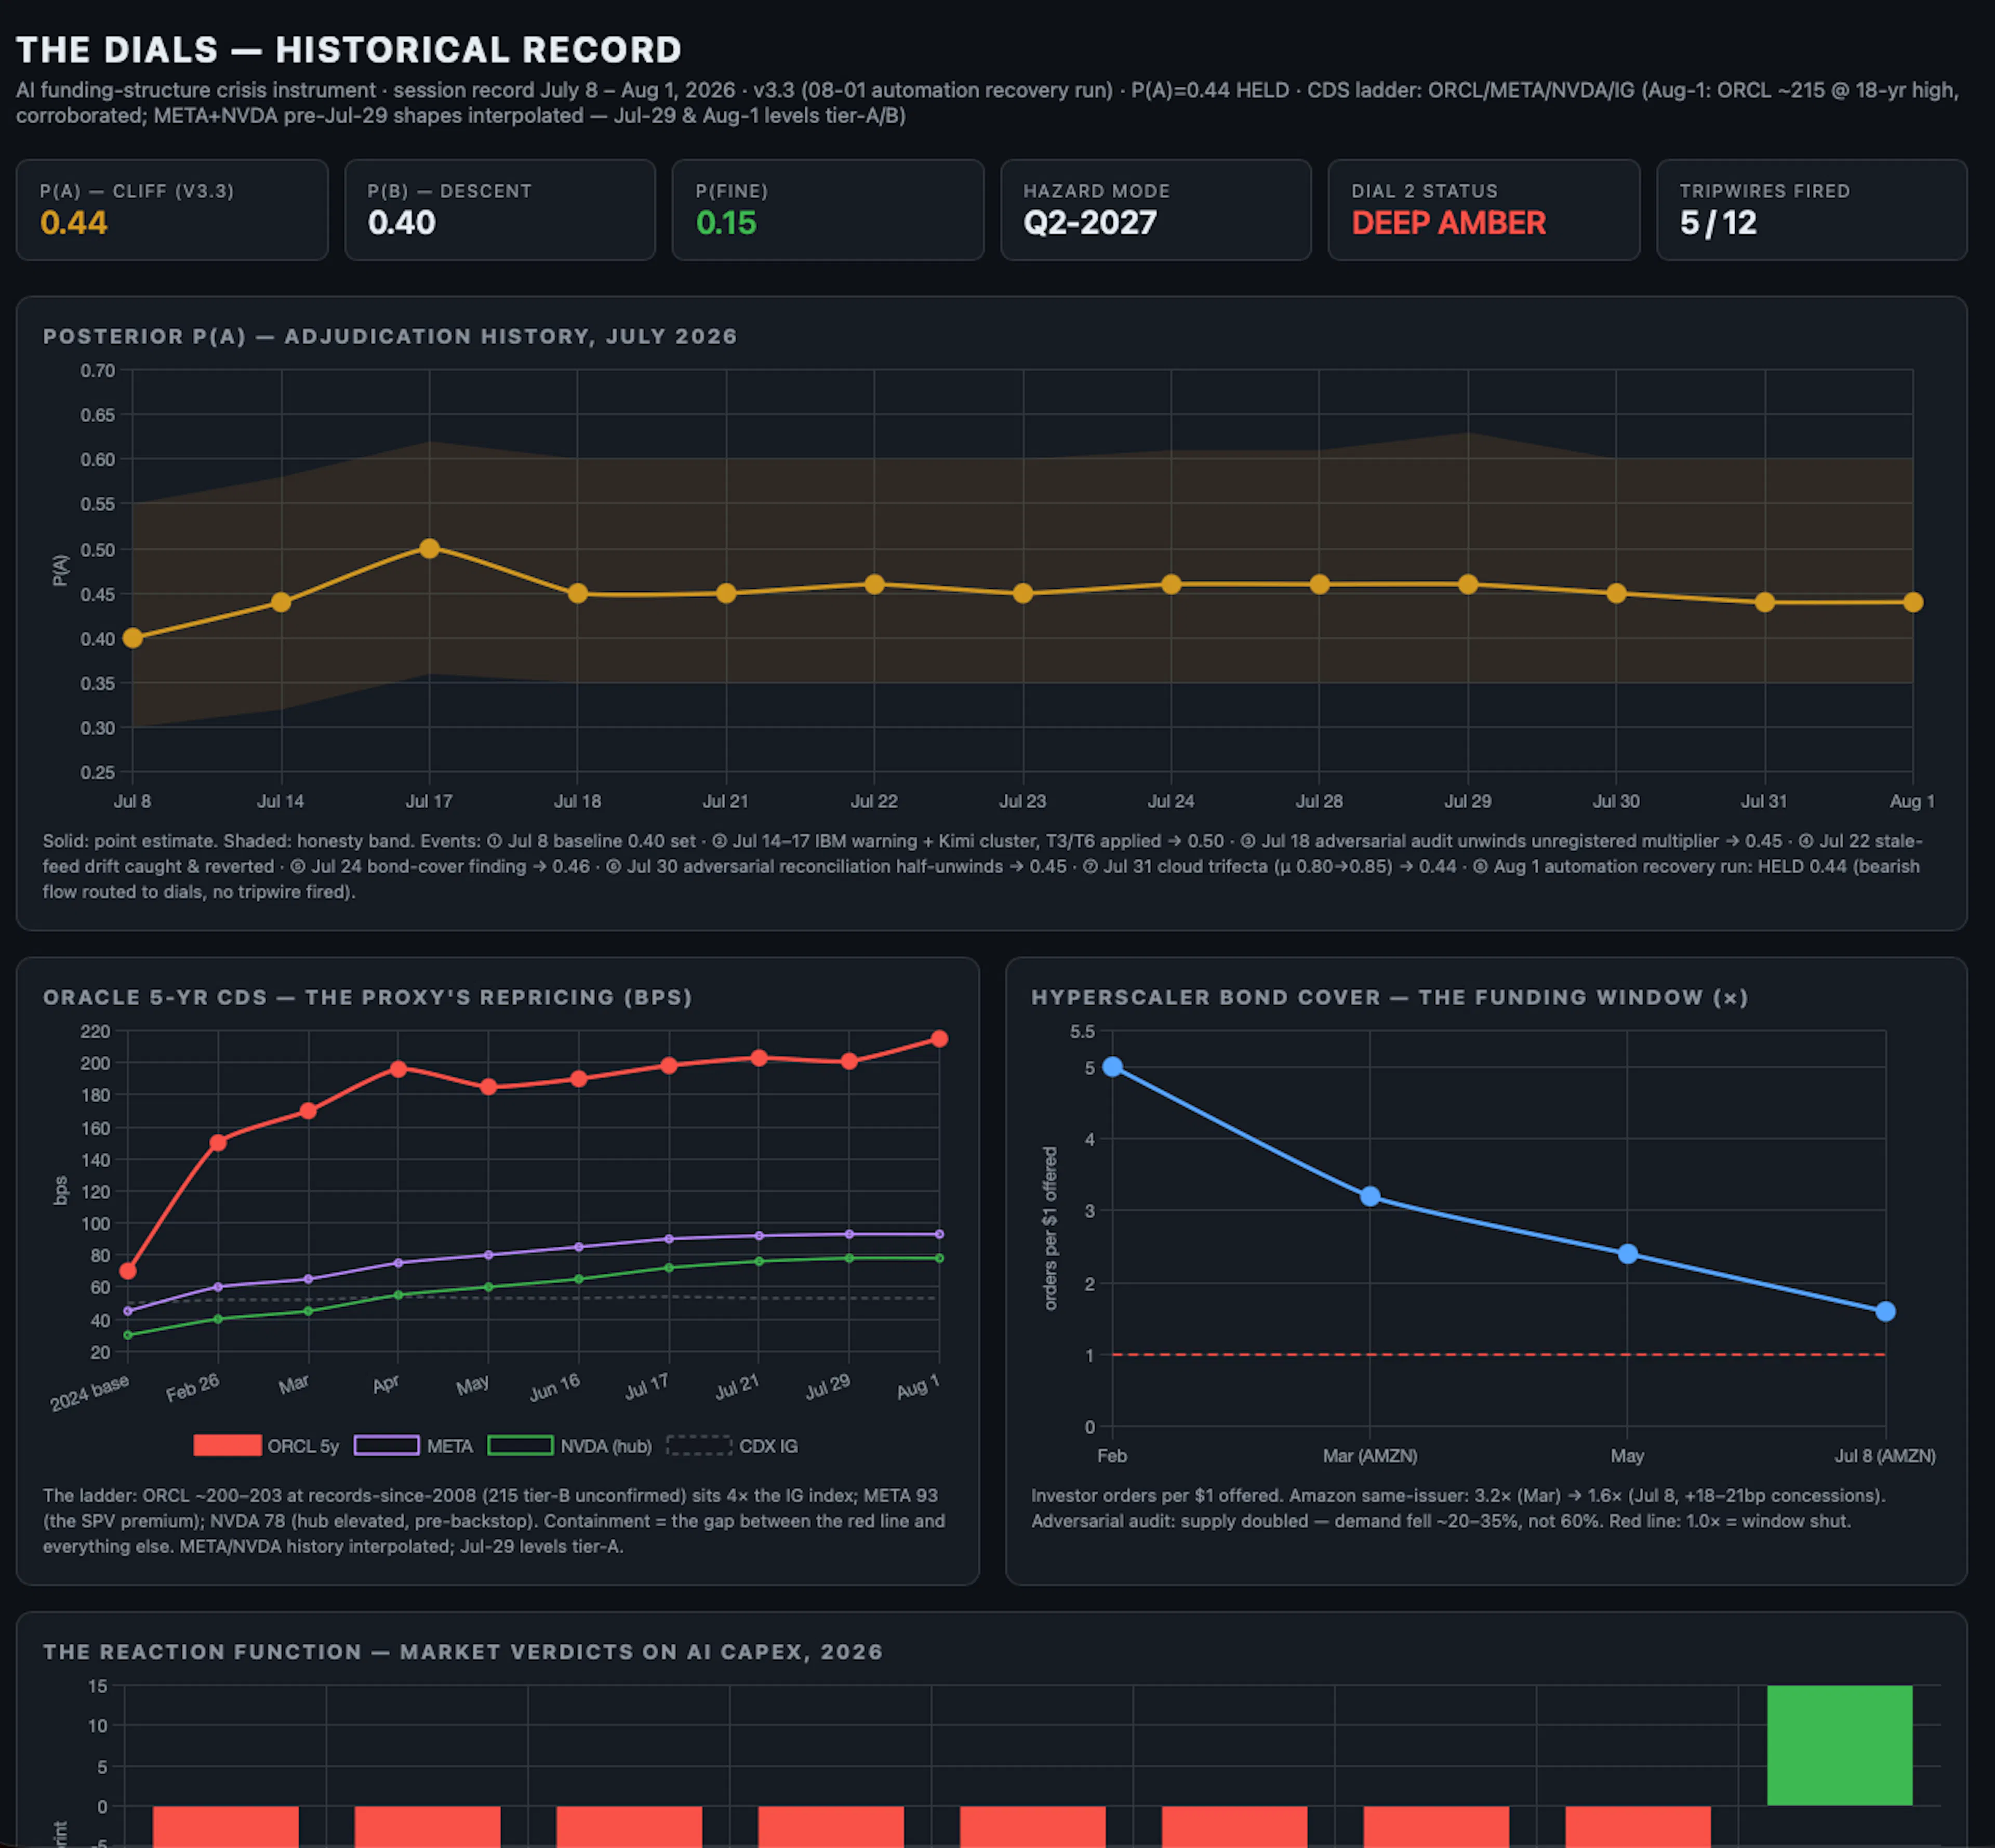Select the Jul 22 posterior P(A) data point

874,584
